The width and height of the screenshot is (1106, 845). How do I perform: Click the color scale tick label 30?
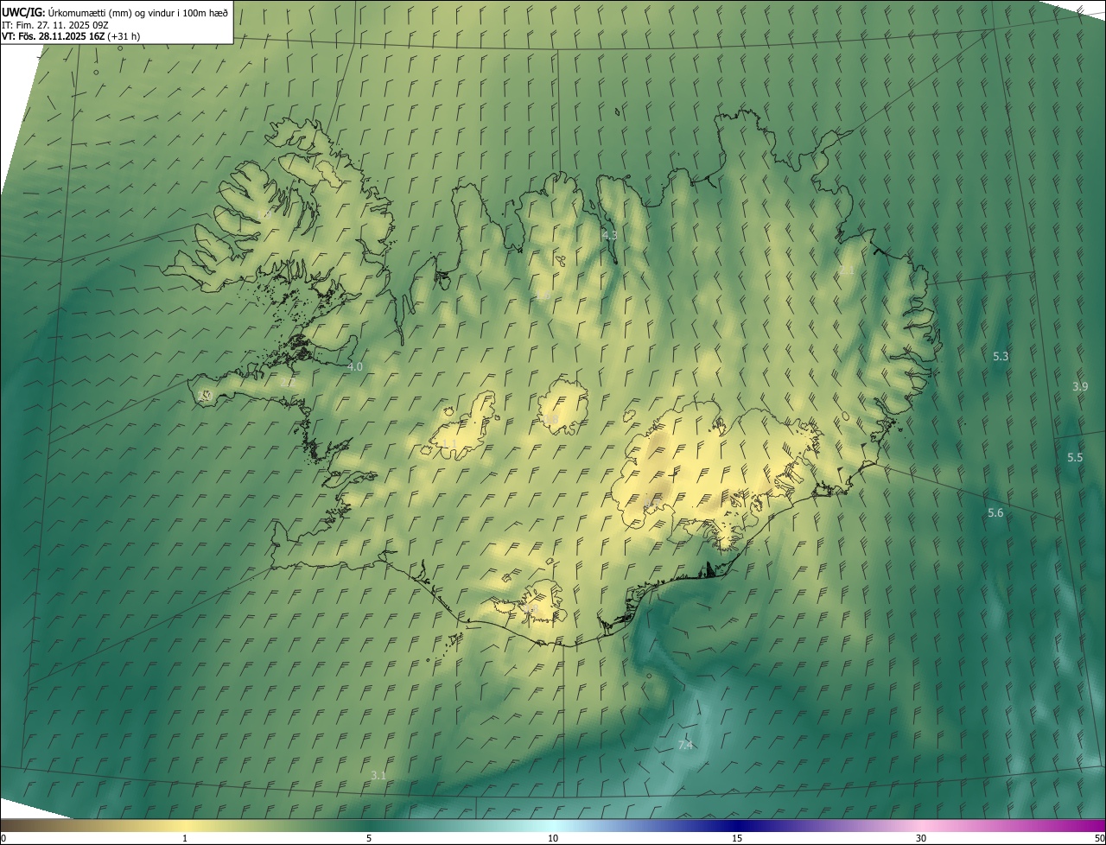tap(921, 838)
